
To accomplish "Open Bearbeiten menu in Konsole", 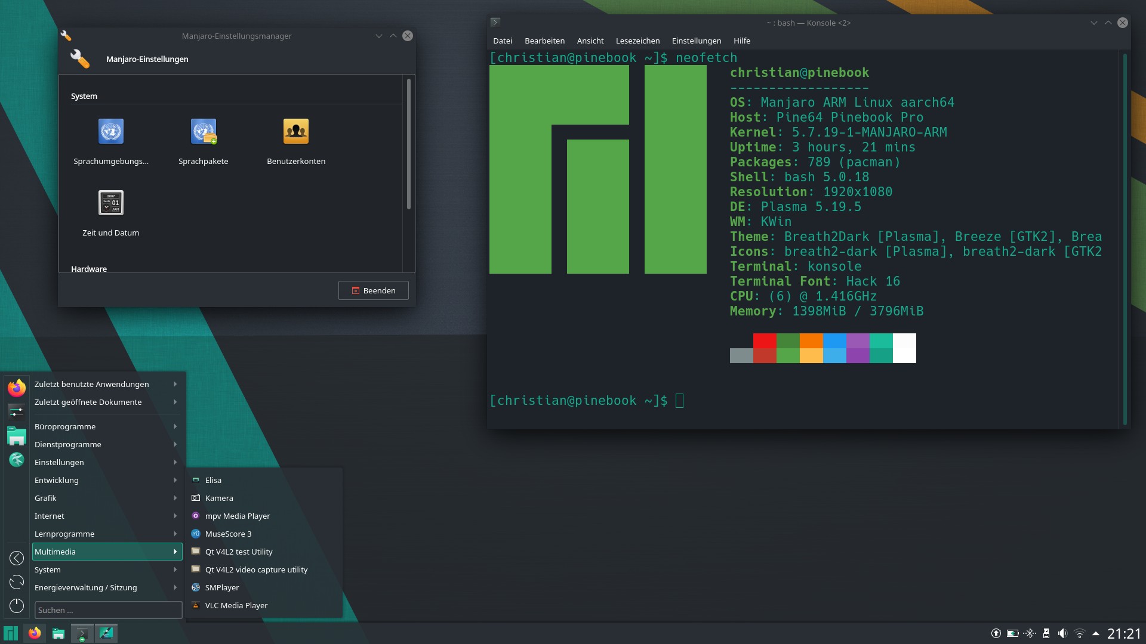I will click(x=544, y=41).
